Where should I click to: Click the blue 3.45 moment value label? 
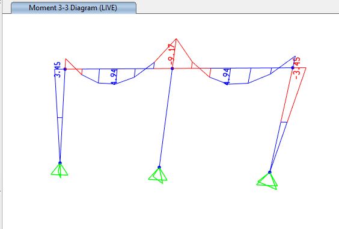(58, 70)
